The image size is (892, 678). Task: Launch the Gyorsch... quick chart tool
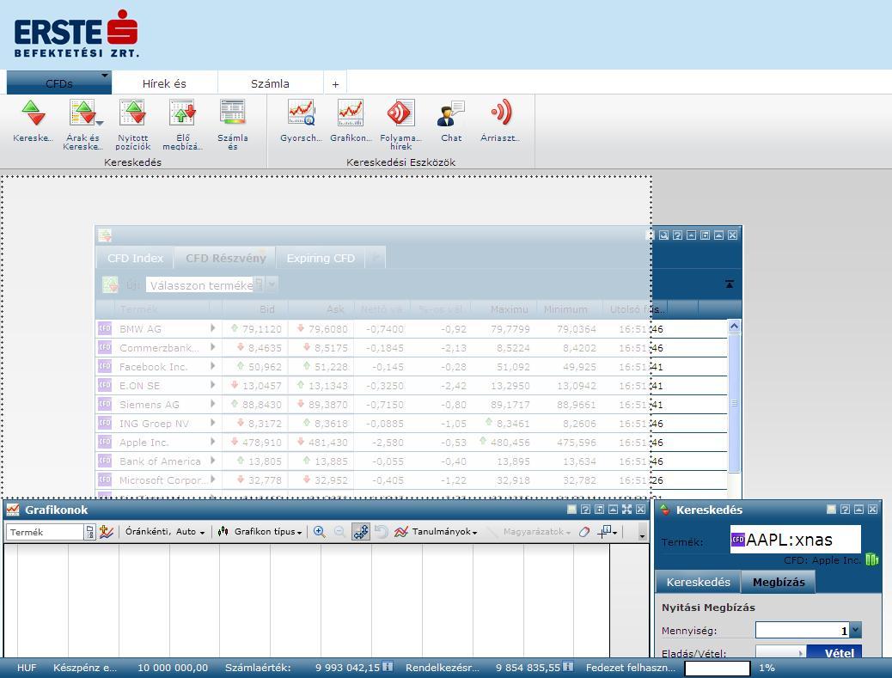(x=301, y=120)
